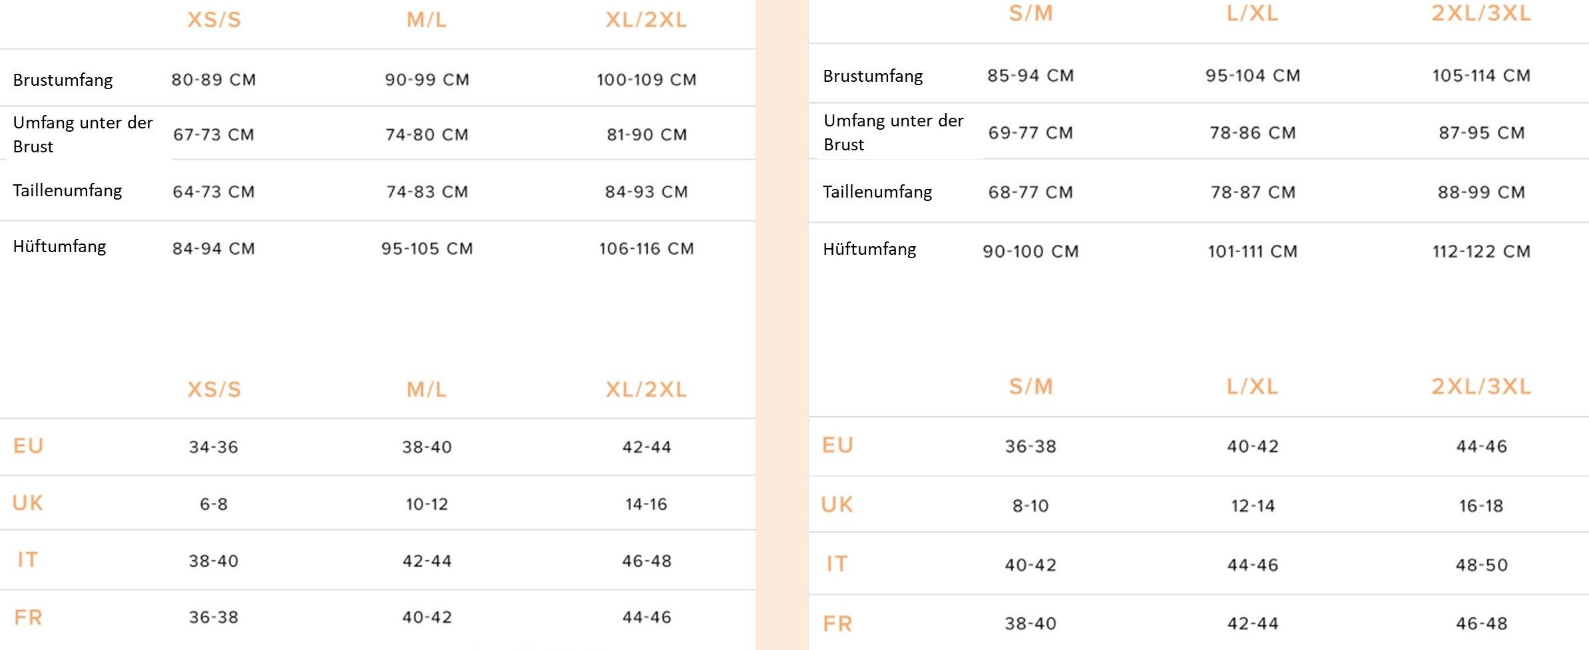
Task: Click the 80-89 CM Brustumfang value
Action: (214, 80)
